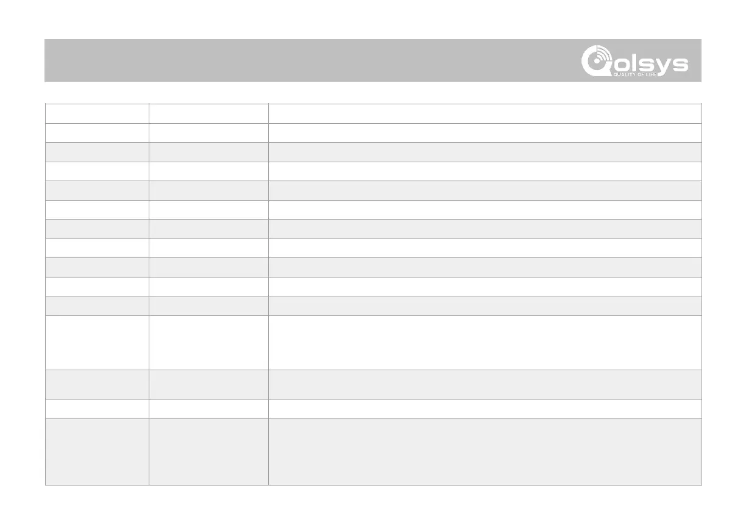
Task: Select the middle-column cell in the table's top row
Action: (208, 113)
